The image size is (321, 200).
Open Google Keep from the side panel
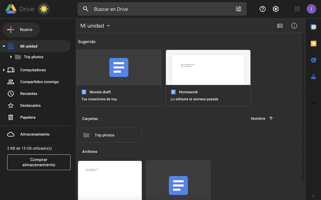[313, 43]
